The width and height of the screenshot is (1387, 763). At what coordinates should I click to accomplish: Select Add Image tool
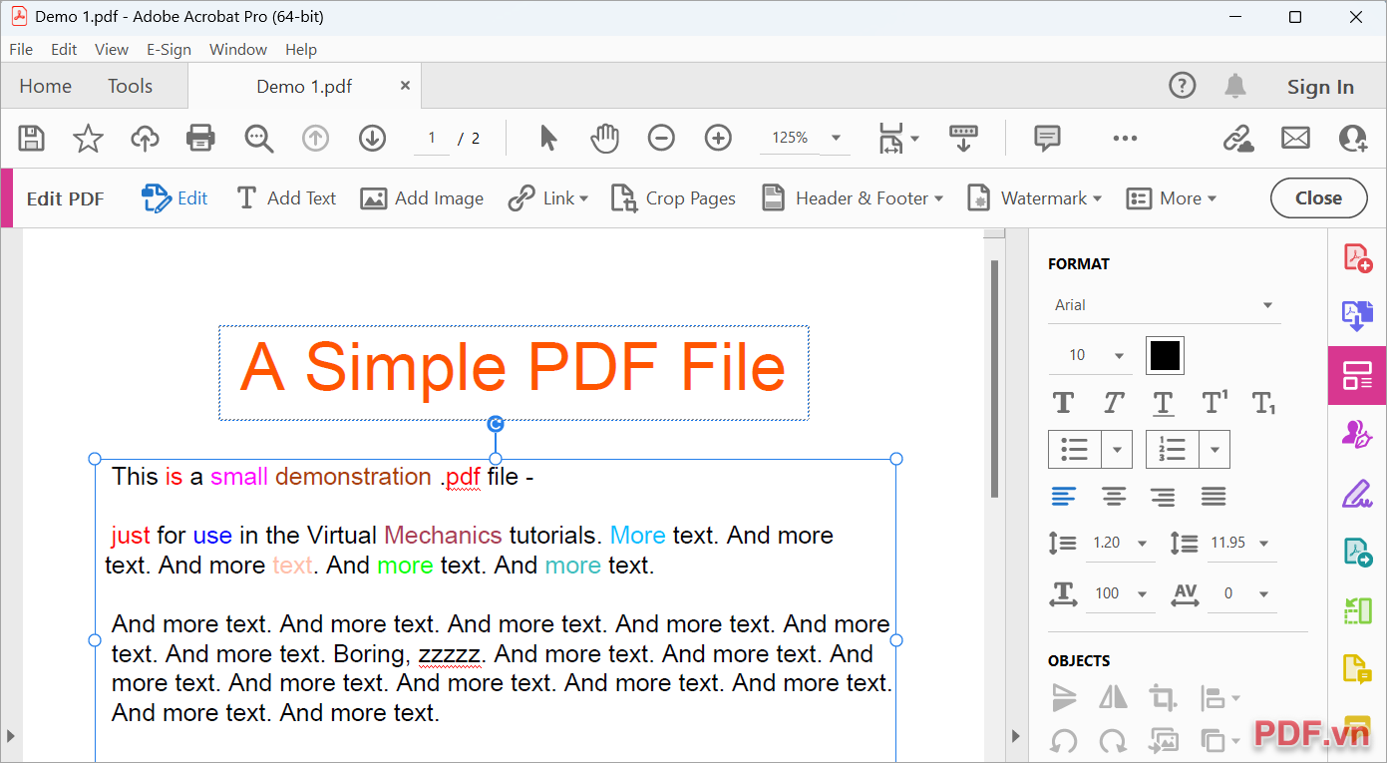(422, 198)
